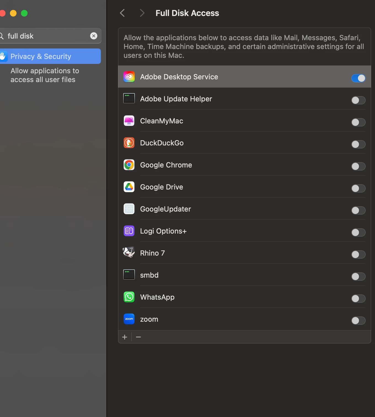Select the 'Logi Options+' label

click(x=163, y=231)
